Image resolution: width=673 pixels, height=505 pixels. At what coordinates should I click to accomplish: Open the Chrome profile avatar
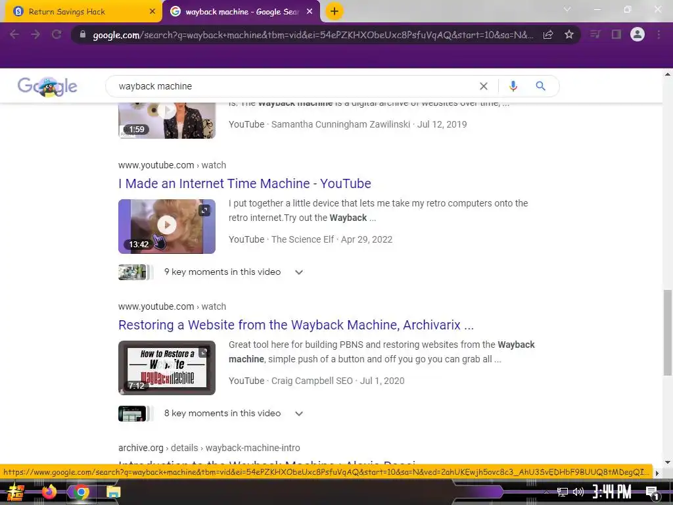[638, 34]
